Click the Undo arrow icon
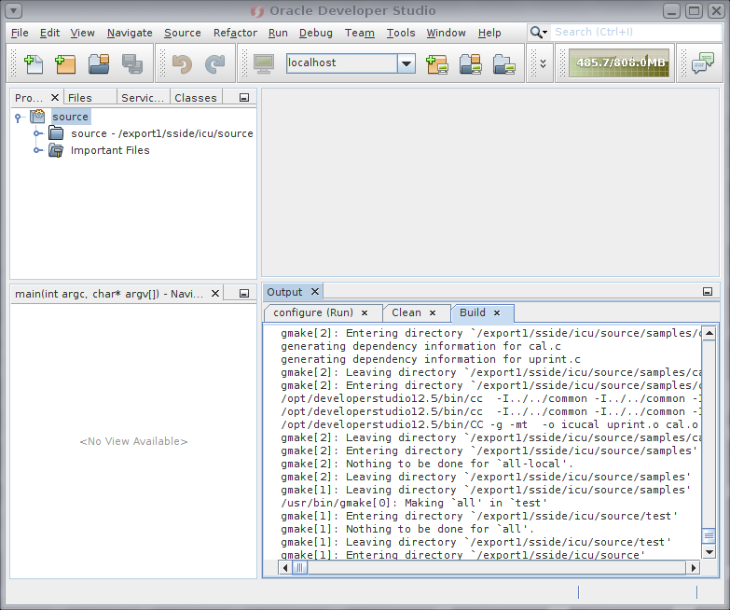730x610 pixels. coord(182,63)
